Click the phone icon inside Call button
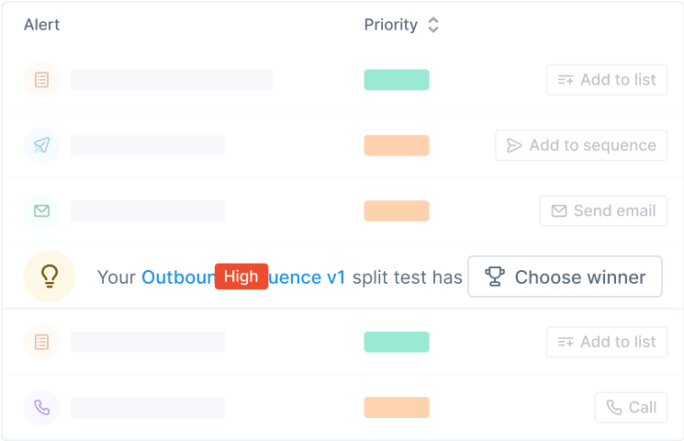The height and width of the screenshot is (441, 684). pos(612,407)
